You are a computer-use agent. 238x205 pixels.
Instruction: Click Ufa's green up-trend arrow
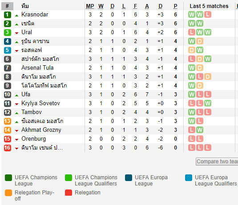pyautogui.click(x=17, y=95)
